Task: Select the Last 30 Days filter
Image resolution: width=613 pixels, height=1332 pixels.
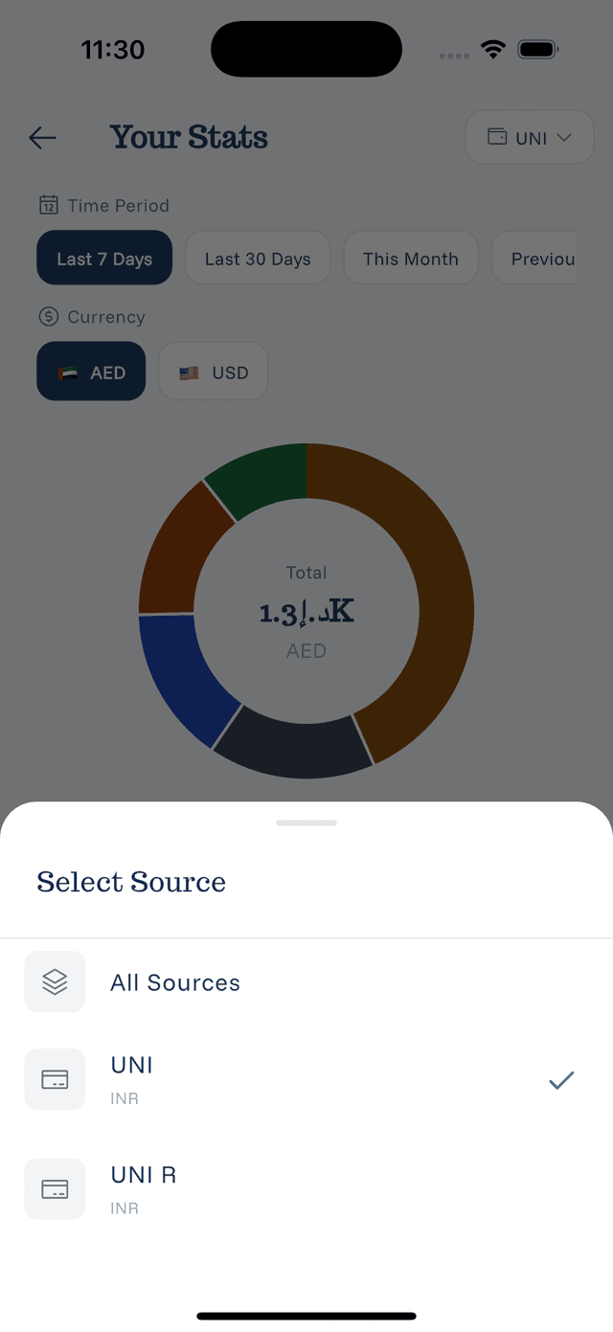Action: (x=257, y=258)
